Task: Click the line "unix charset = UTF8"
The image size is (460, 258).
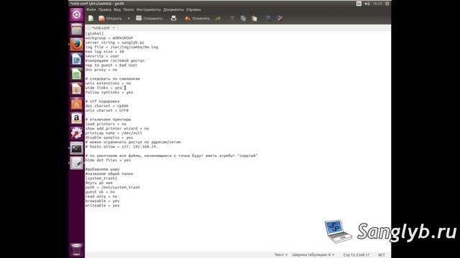Action: click(107, 110)
